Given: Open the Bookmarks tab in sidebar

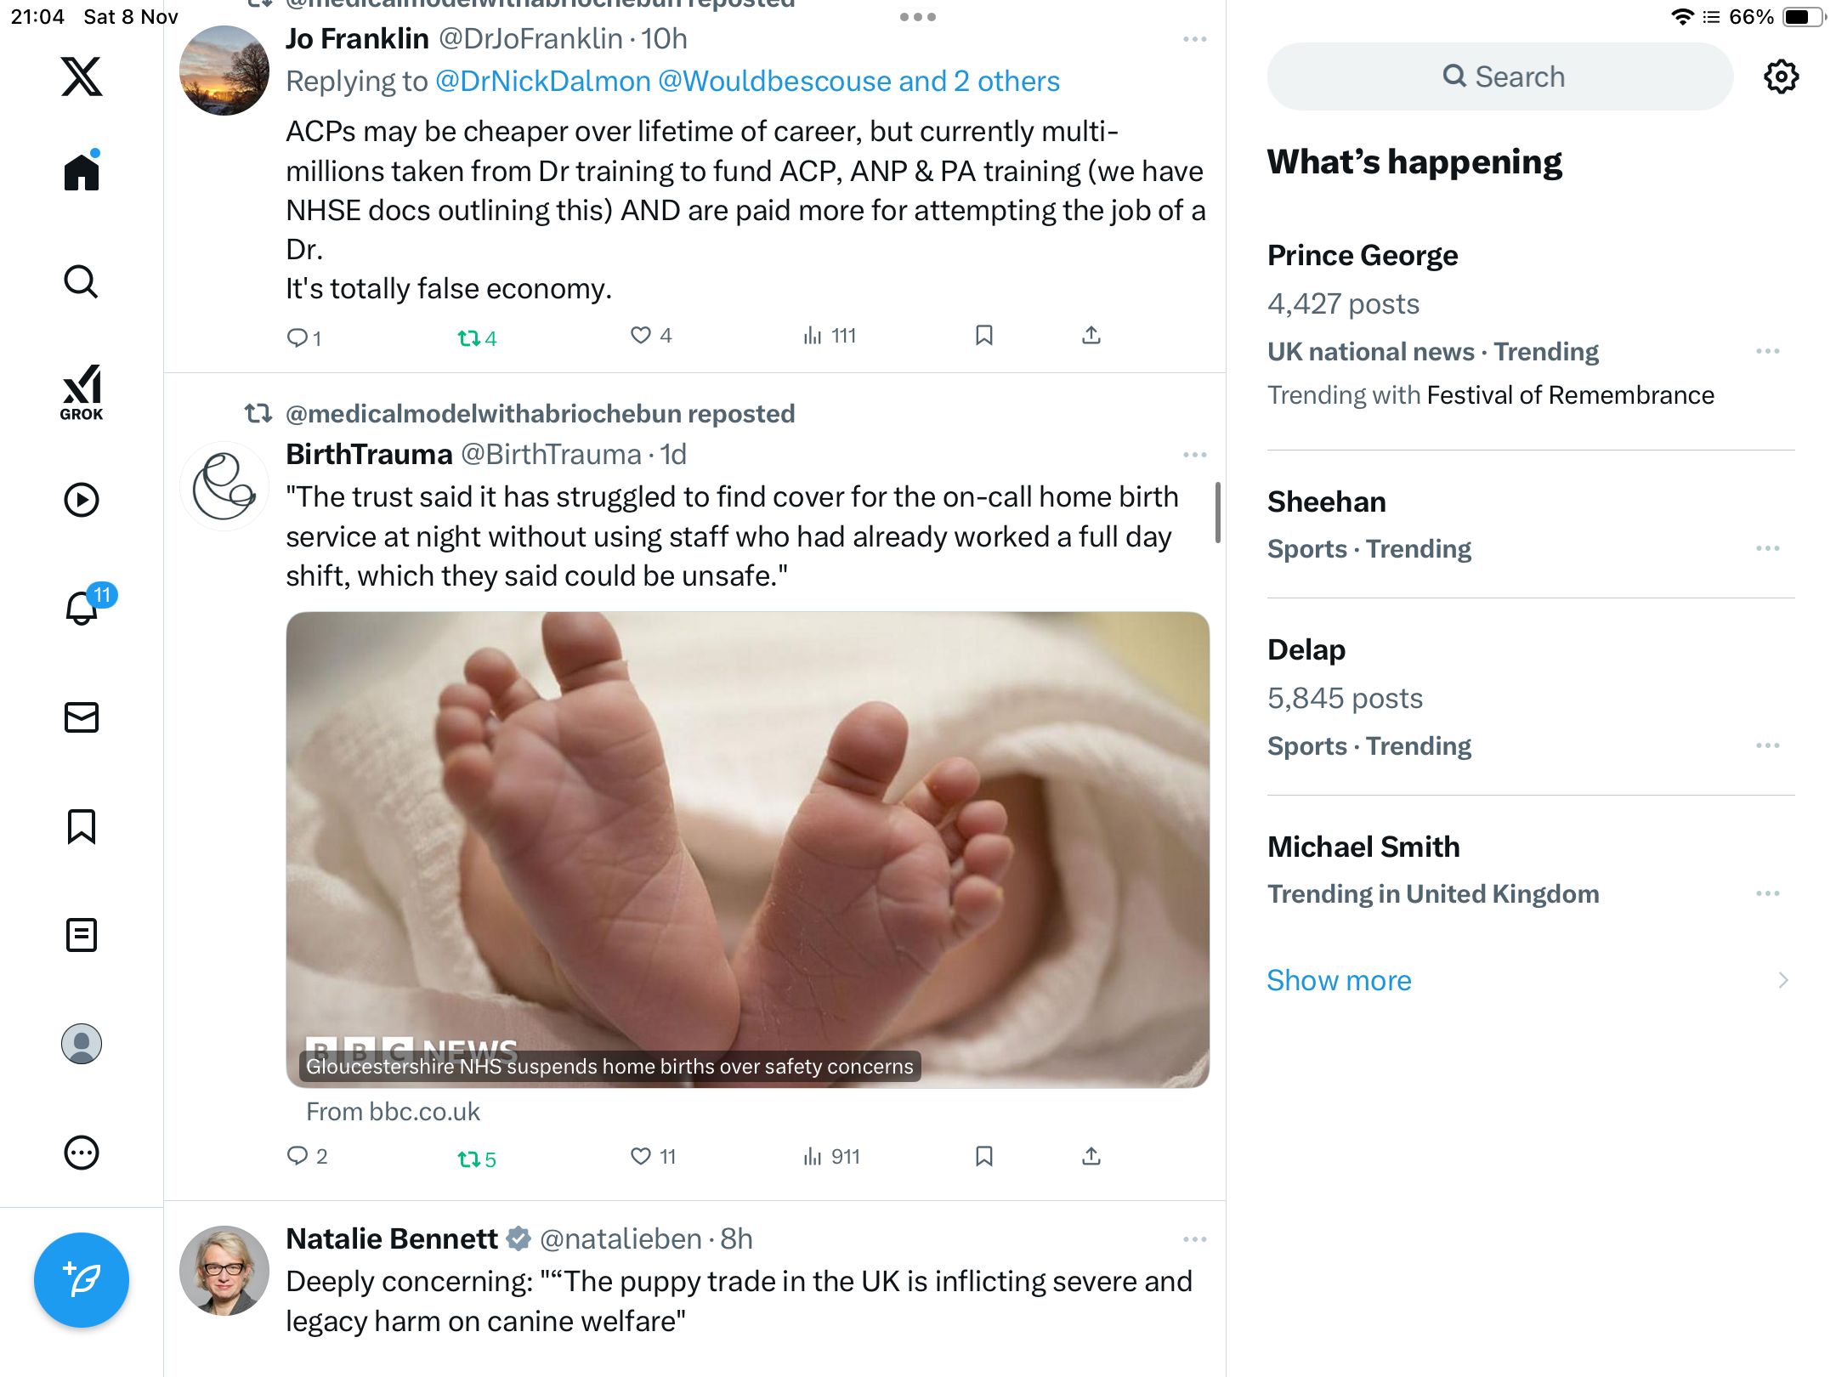Looking at the screenshot, I should click(82, 826).
